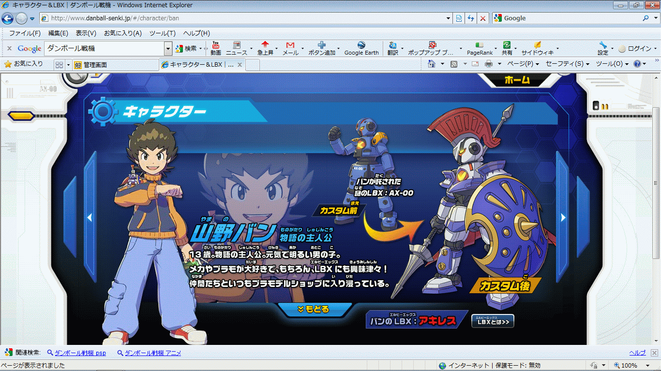Screen dimensions: 661x371
Task: Open the Gmail メール toolbar button
Action: (290, 48)
